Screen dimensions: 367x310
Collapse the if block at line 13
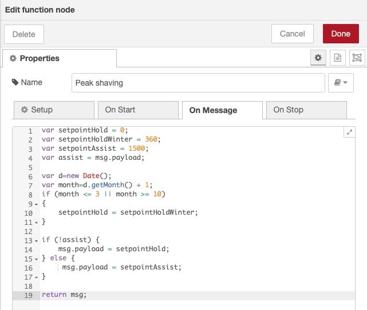point(36,240)
